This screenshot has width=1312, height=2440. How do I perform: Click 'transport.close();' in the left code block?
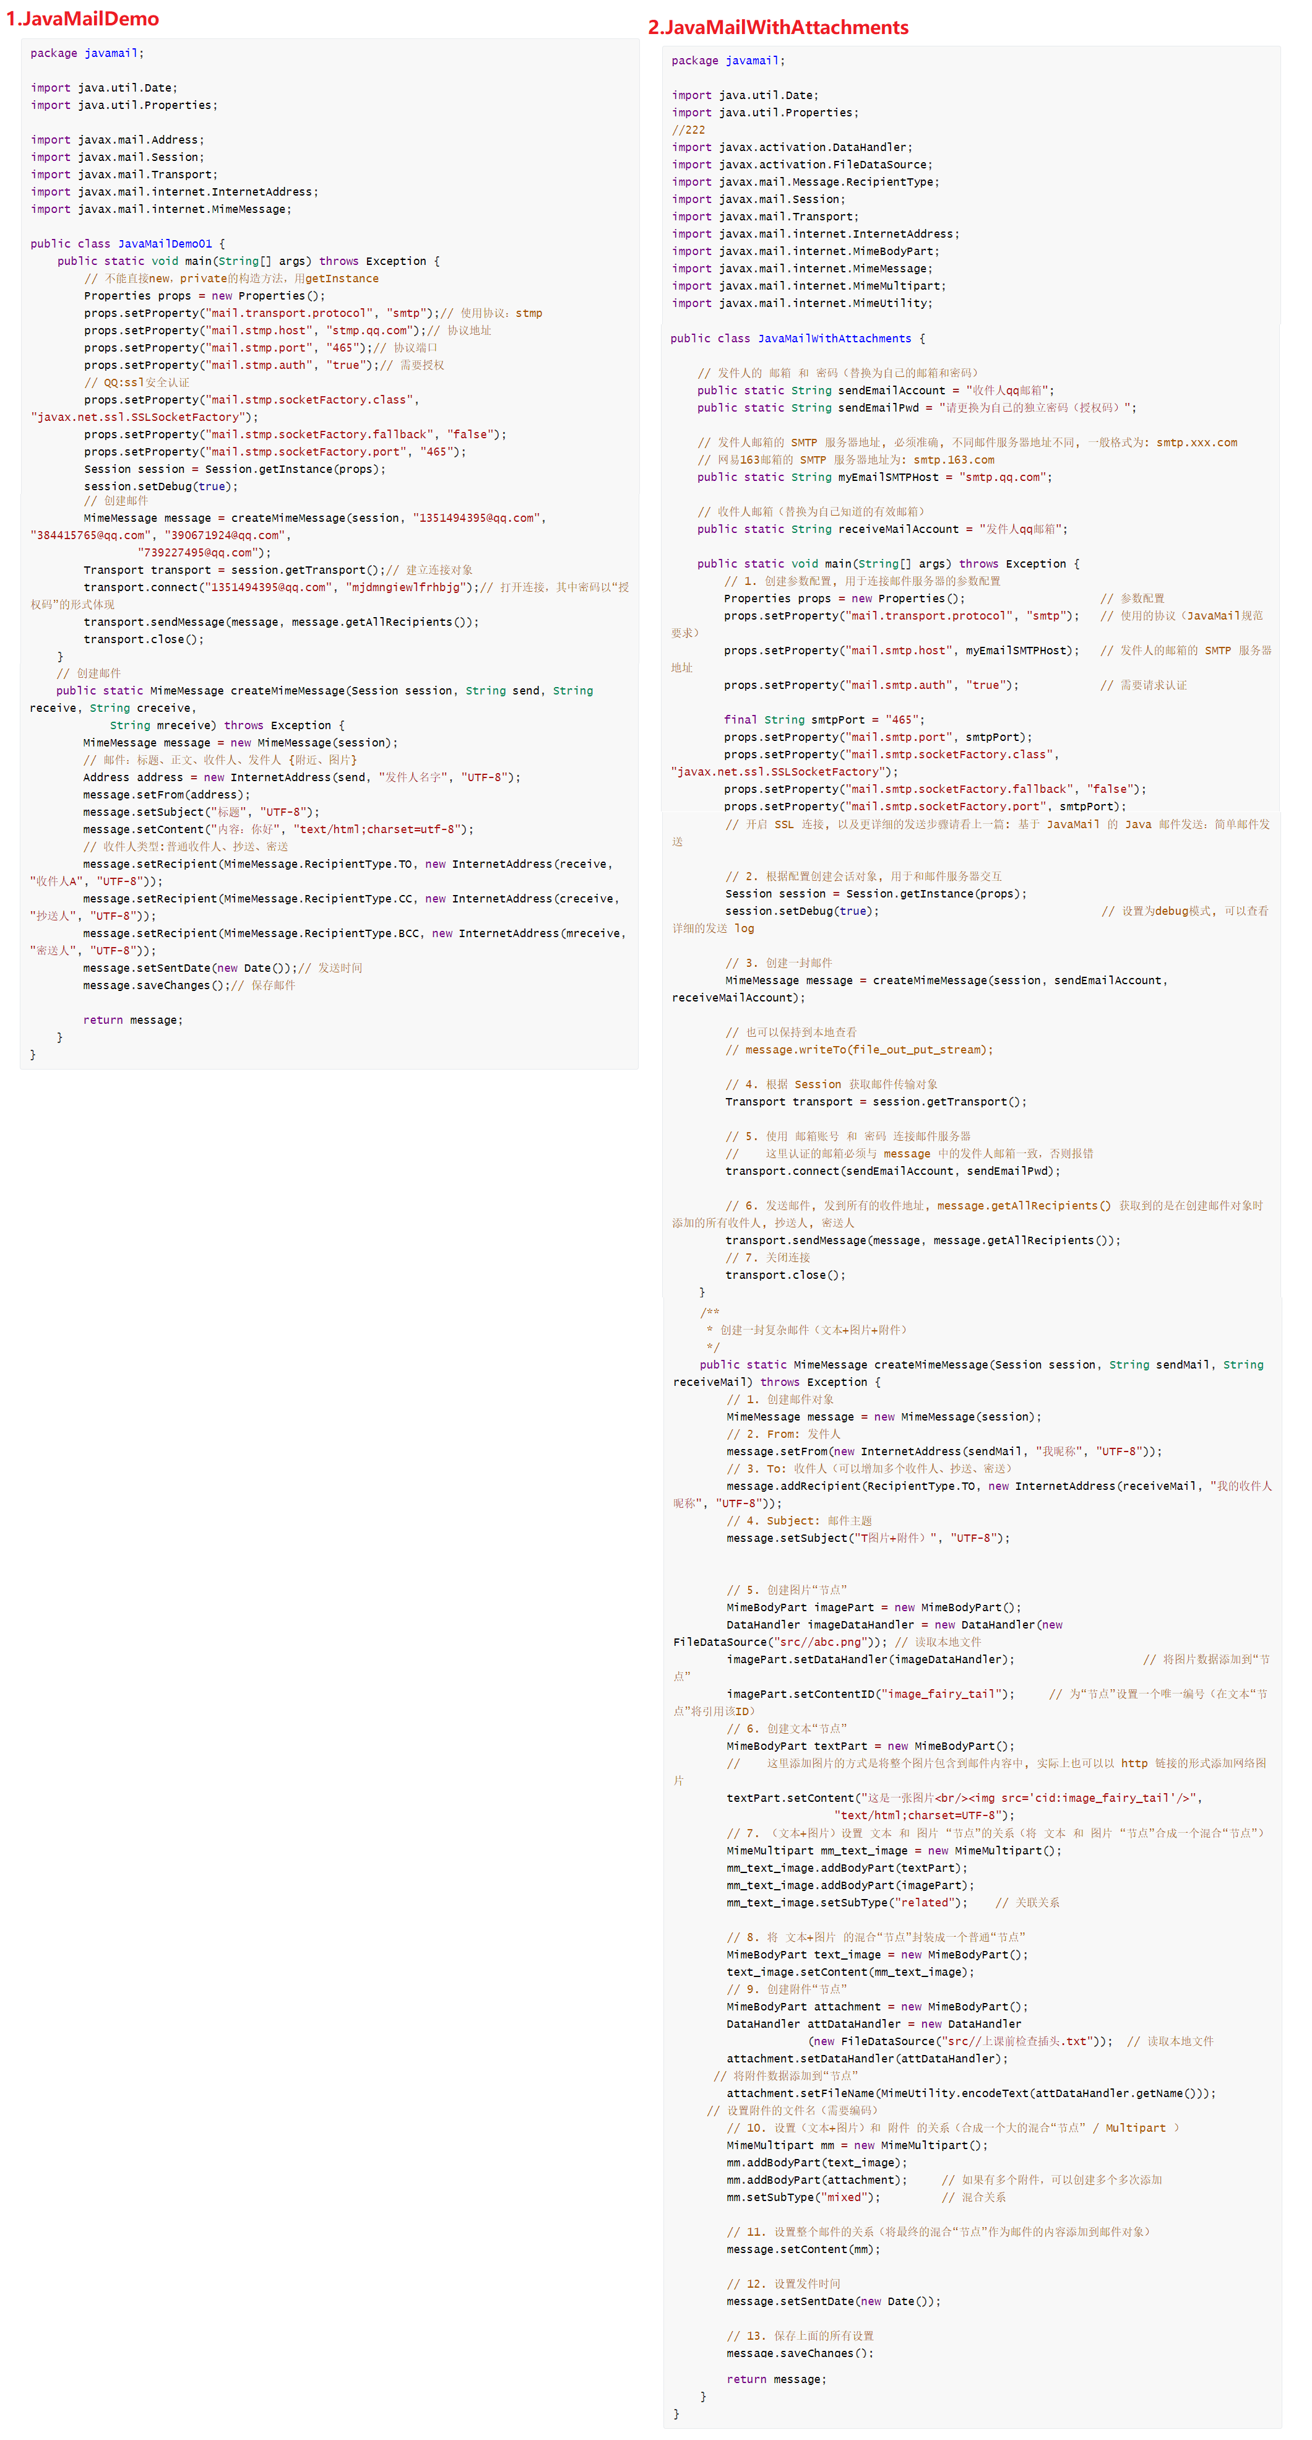(x=143, y=639)
